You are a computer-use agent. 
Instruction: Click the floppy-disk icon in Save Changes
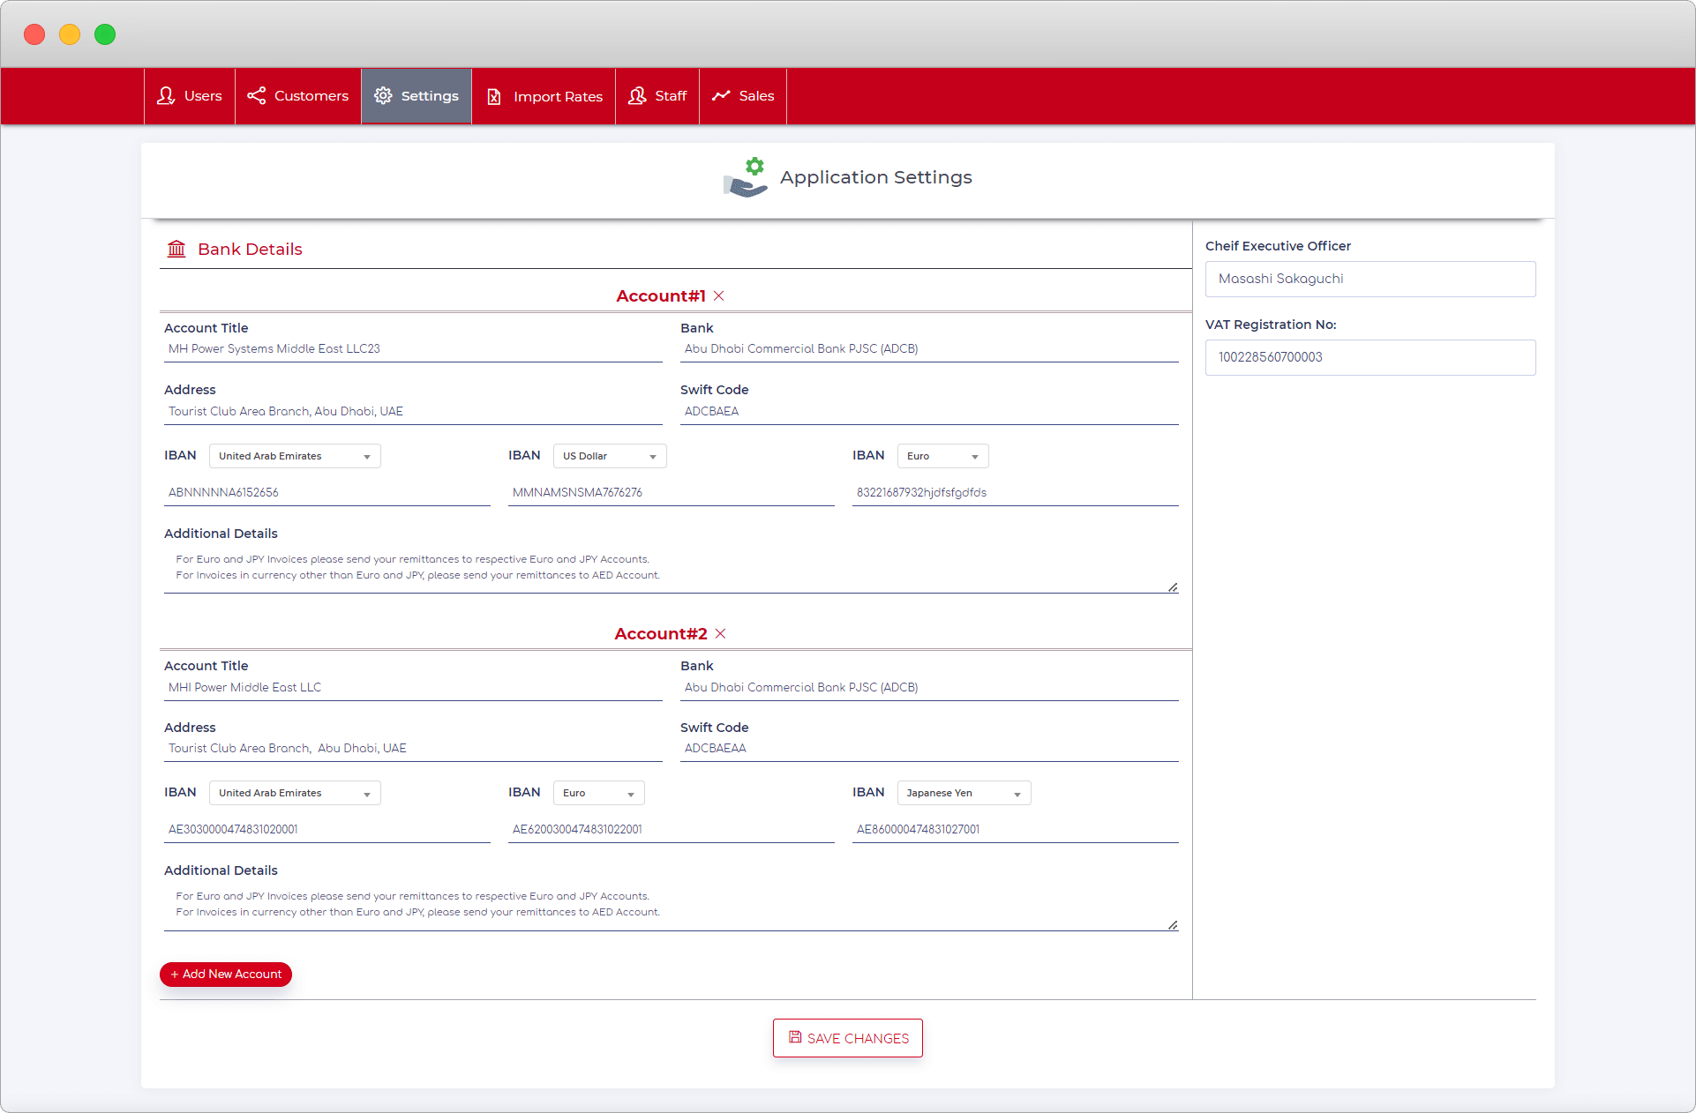(x=795, y=1037)
